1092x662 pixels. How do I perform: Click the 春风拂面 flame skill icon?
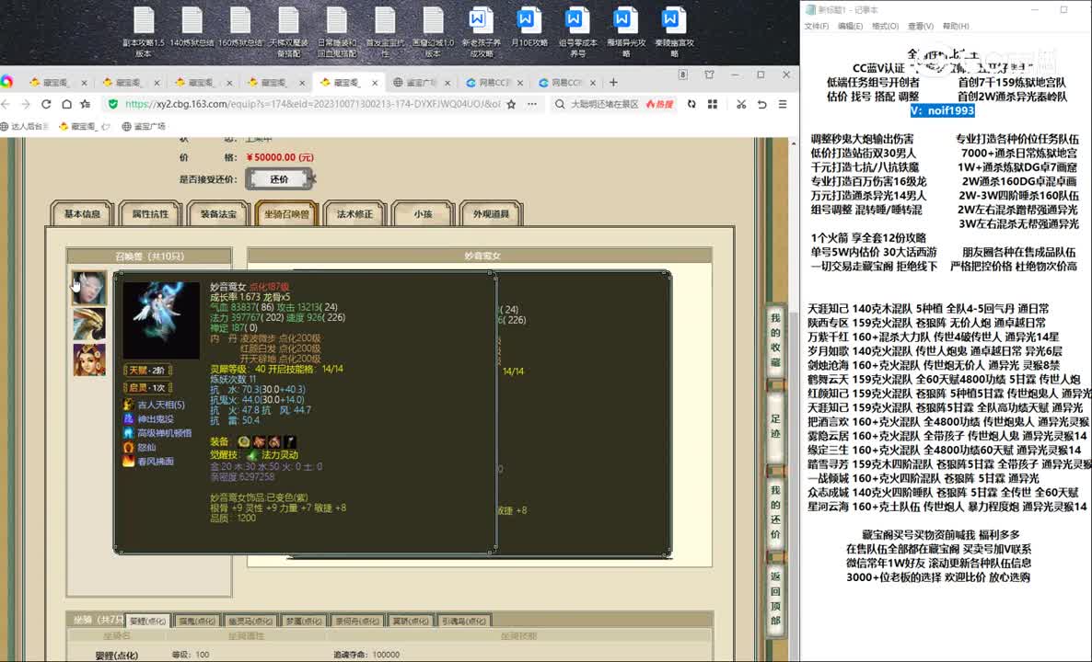(x=128, y=461)
